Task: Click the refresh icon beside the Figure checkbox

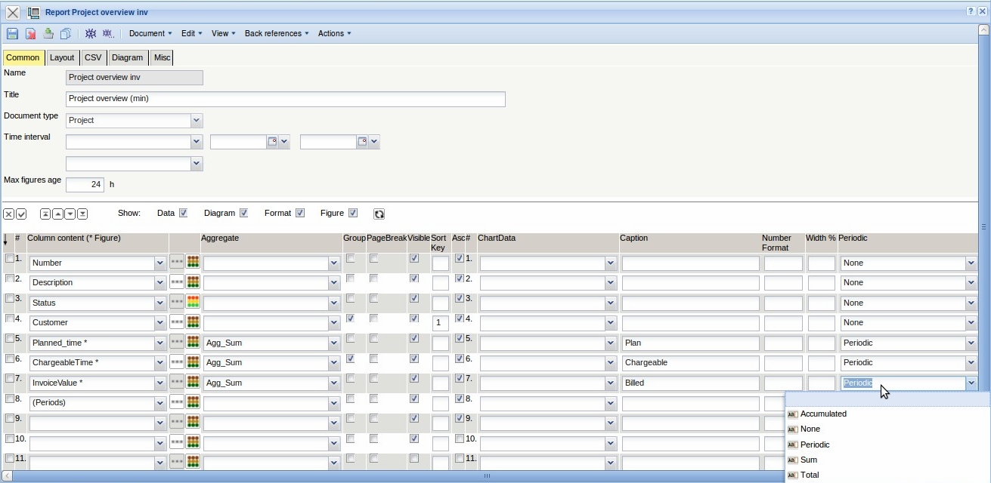Action: click(379, 214)
